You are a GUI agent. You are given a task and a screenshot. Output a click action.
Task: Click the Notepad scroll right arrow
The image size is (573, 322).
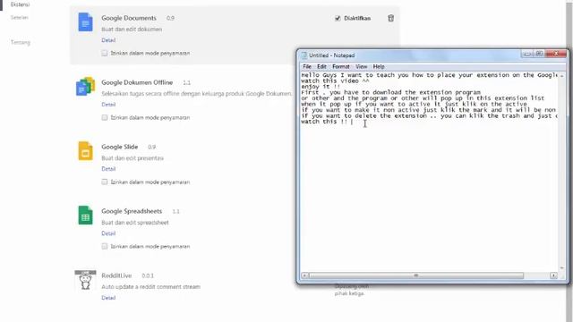click(553, 275)
